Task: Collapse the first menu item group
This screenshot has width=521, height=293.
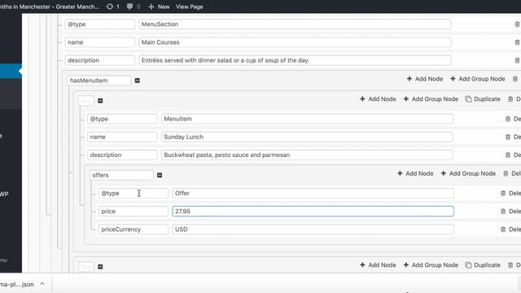Action: 100,101
